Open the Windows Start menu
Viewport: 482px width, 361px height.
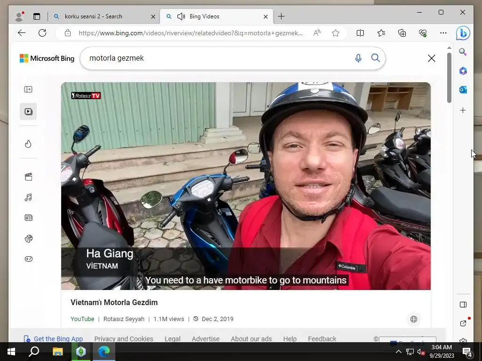[11, 352]
